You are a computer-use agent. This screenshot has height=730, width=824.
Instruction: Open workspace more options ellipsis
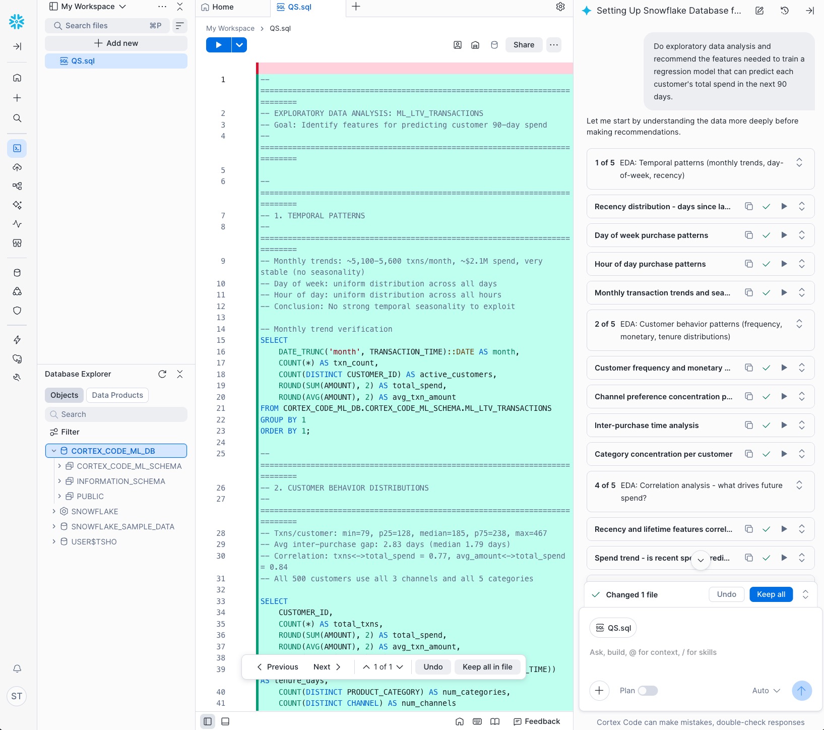click(x=162, y=7)
